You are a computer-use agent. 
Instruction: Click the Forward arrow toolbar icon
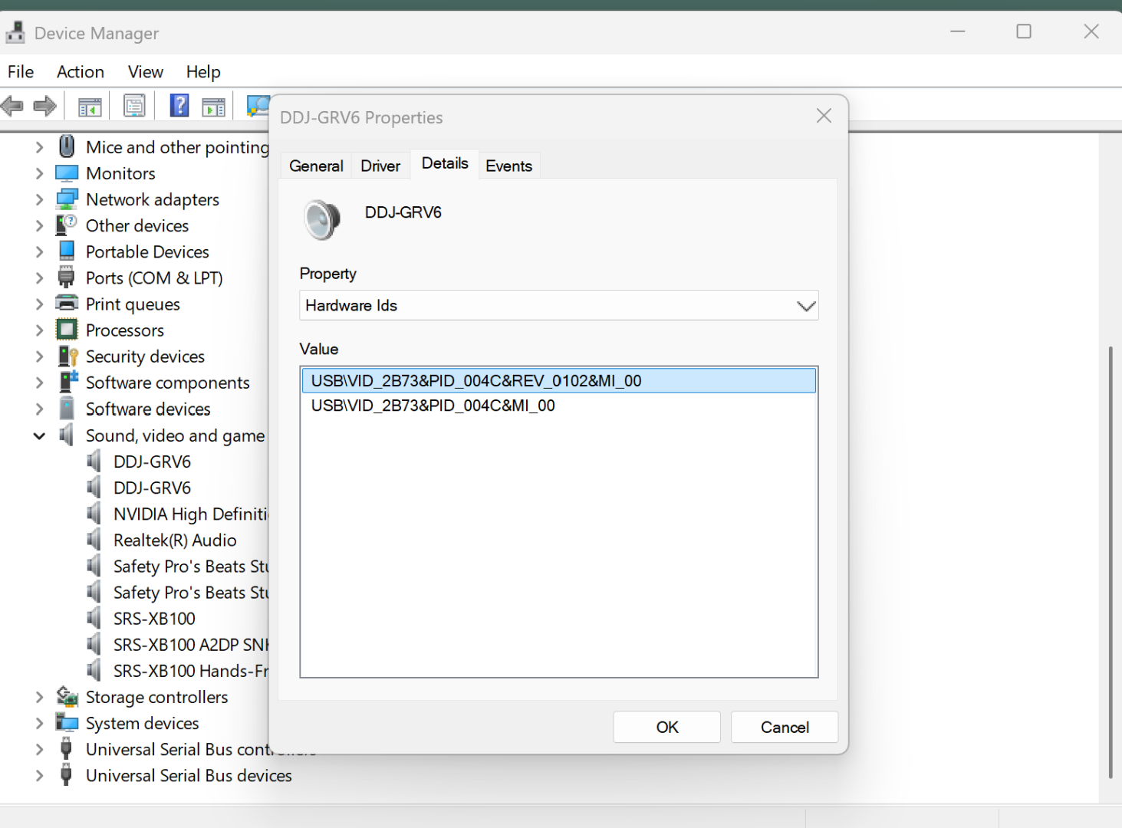pyautogui.click(x=45, y=106)
